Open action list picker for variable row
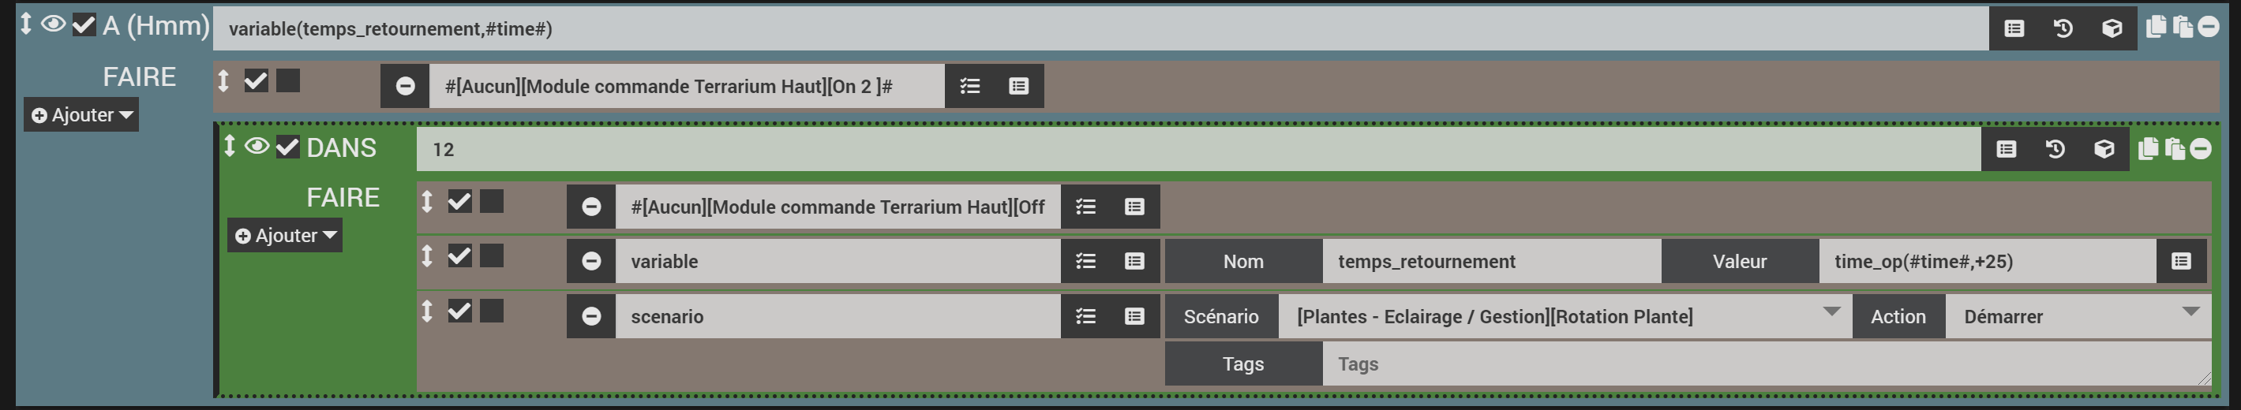2241x410 pixels. pos(1085,262)
